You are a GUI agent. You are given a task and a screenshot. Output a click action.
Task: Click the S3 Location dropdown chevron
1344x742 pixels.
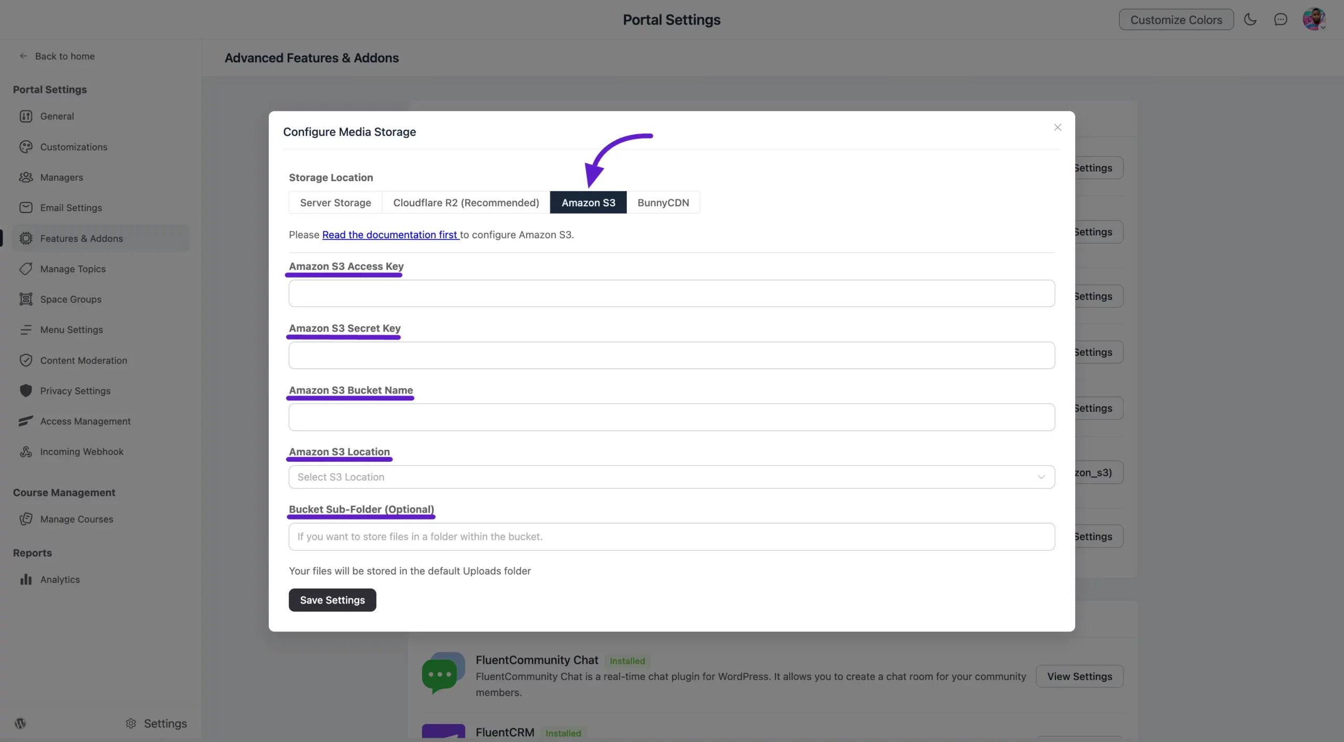coord(1041,477)
